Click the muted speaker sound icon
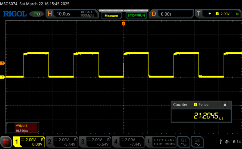 tap(226, 142)
